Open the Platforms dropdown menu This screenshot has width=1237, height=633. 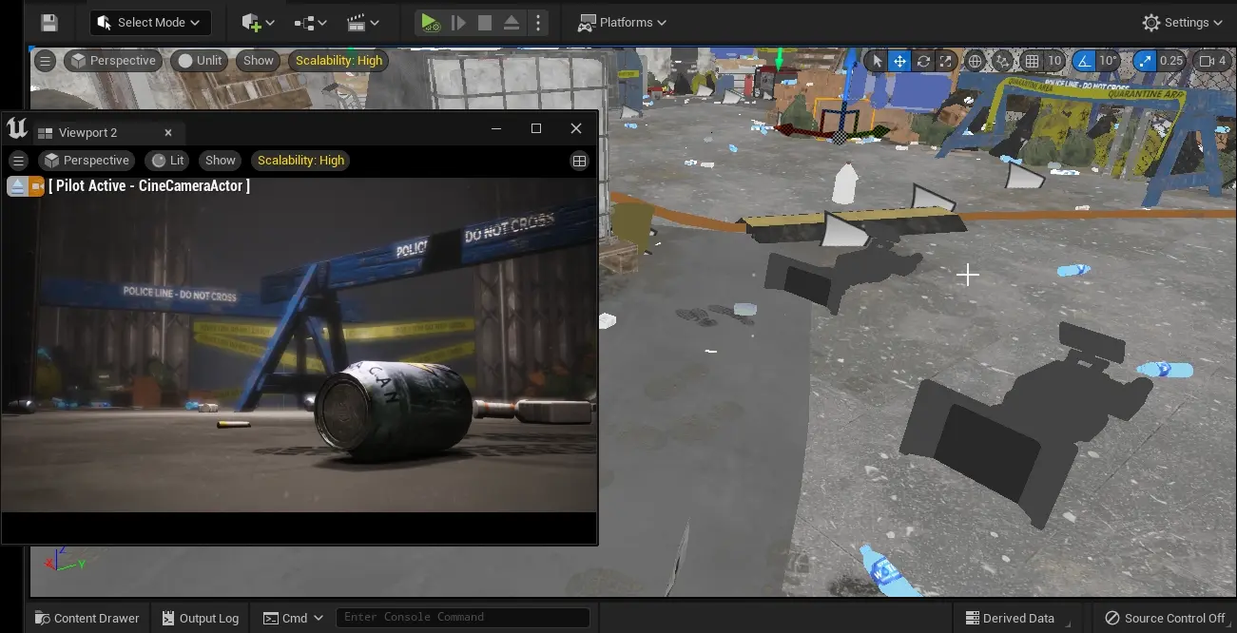623,23
